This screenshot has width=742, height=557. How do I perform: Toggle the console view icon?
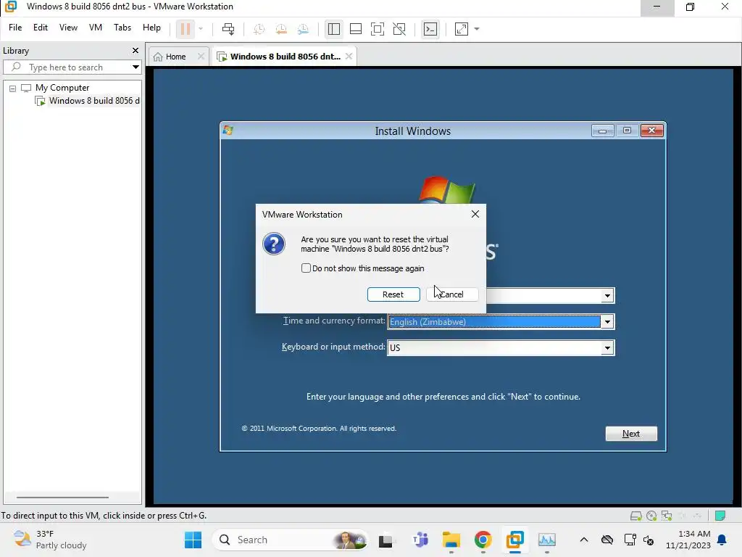(x=430, y=29)
